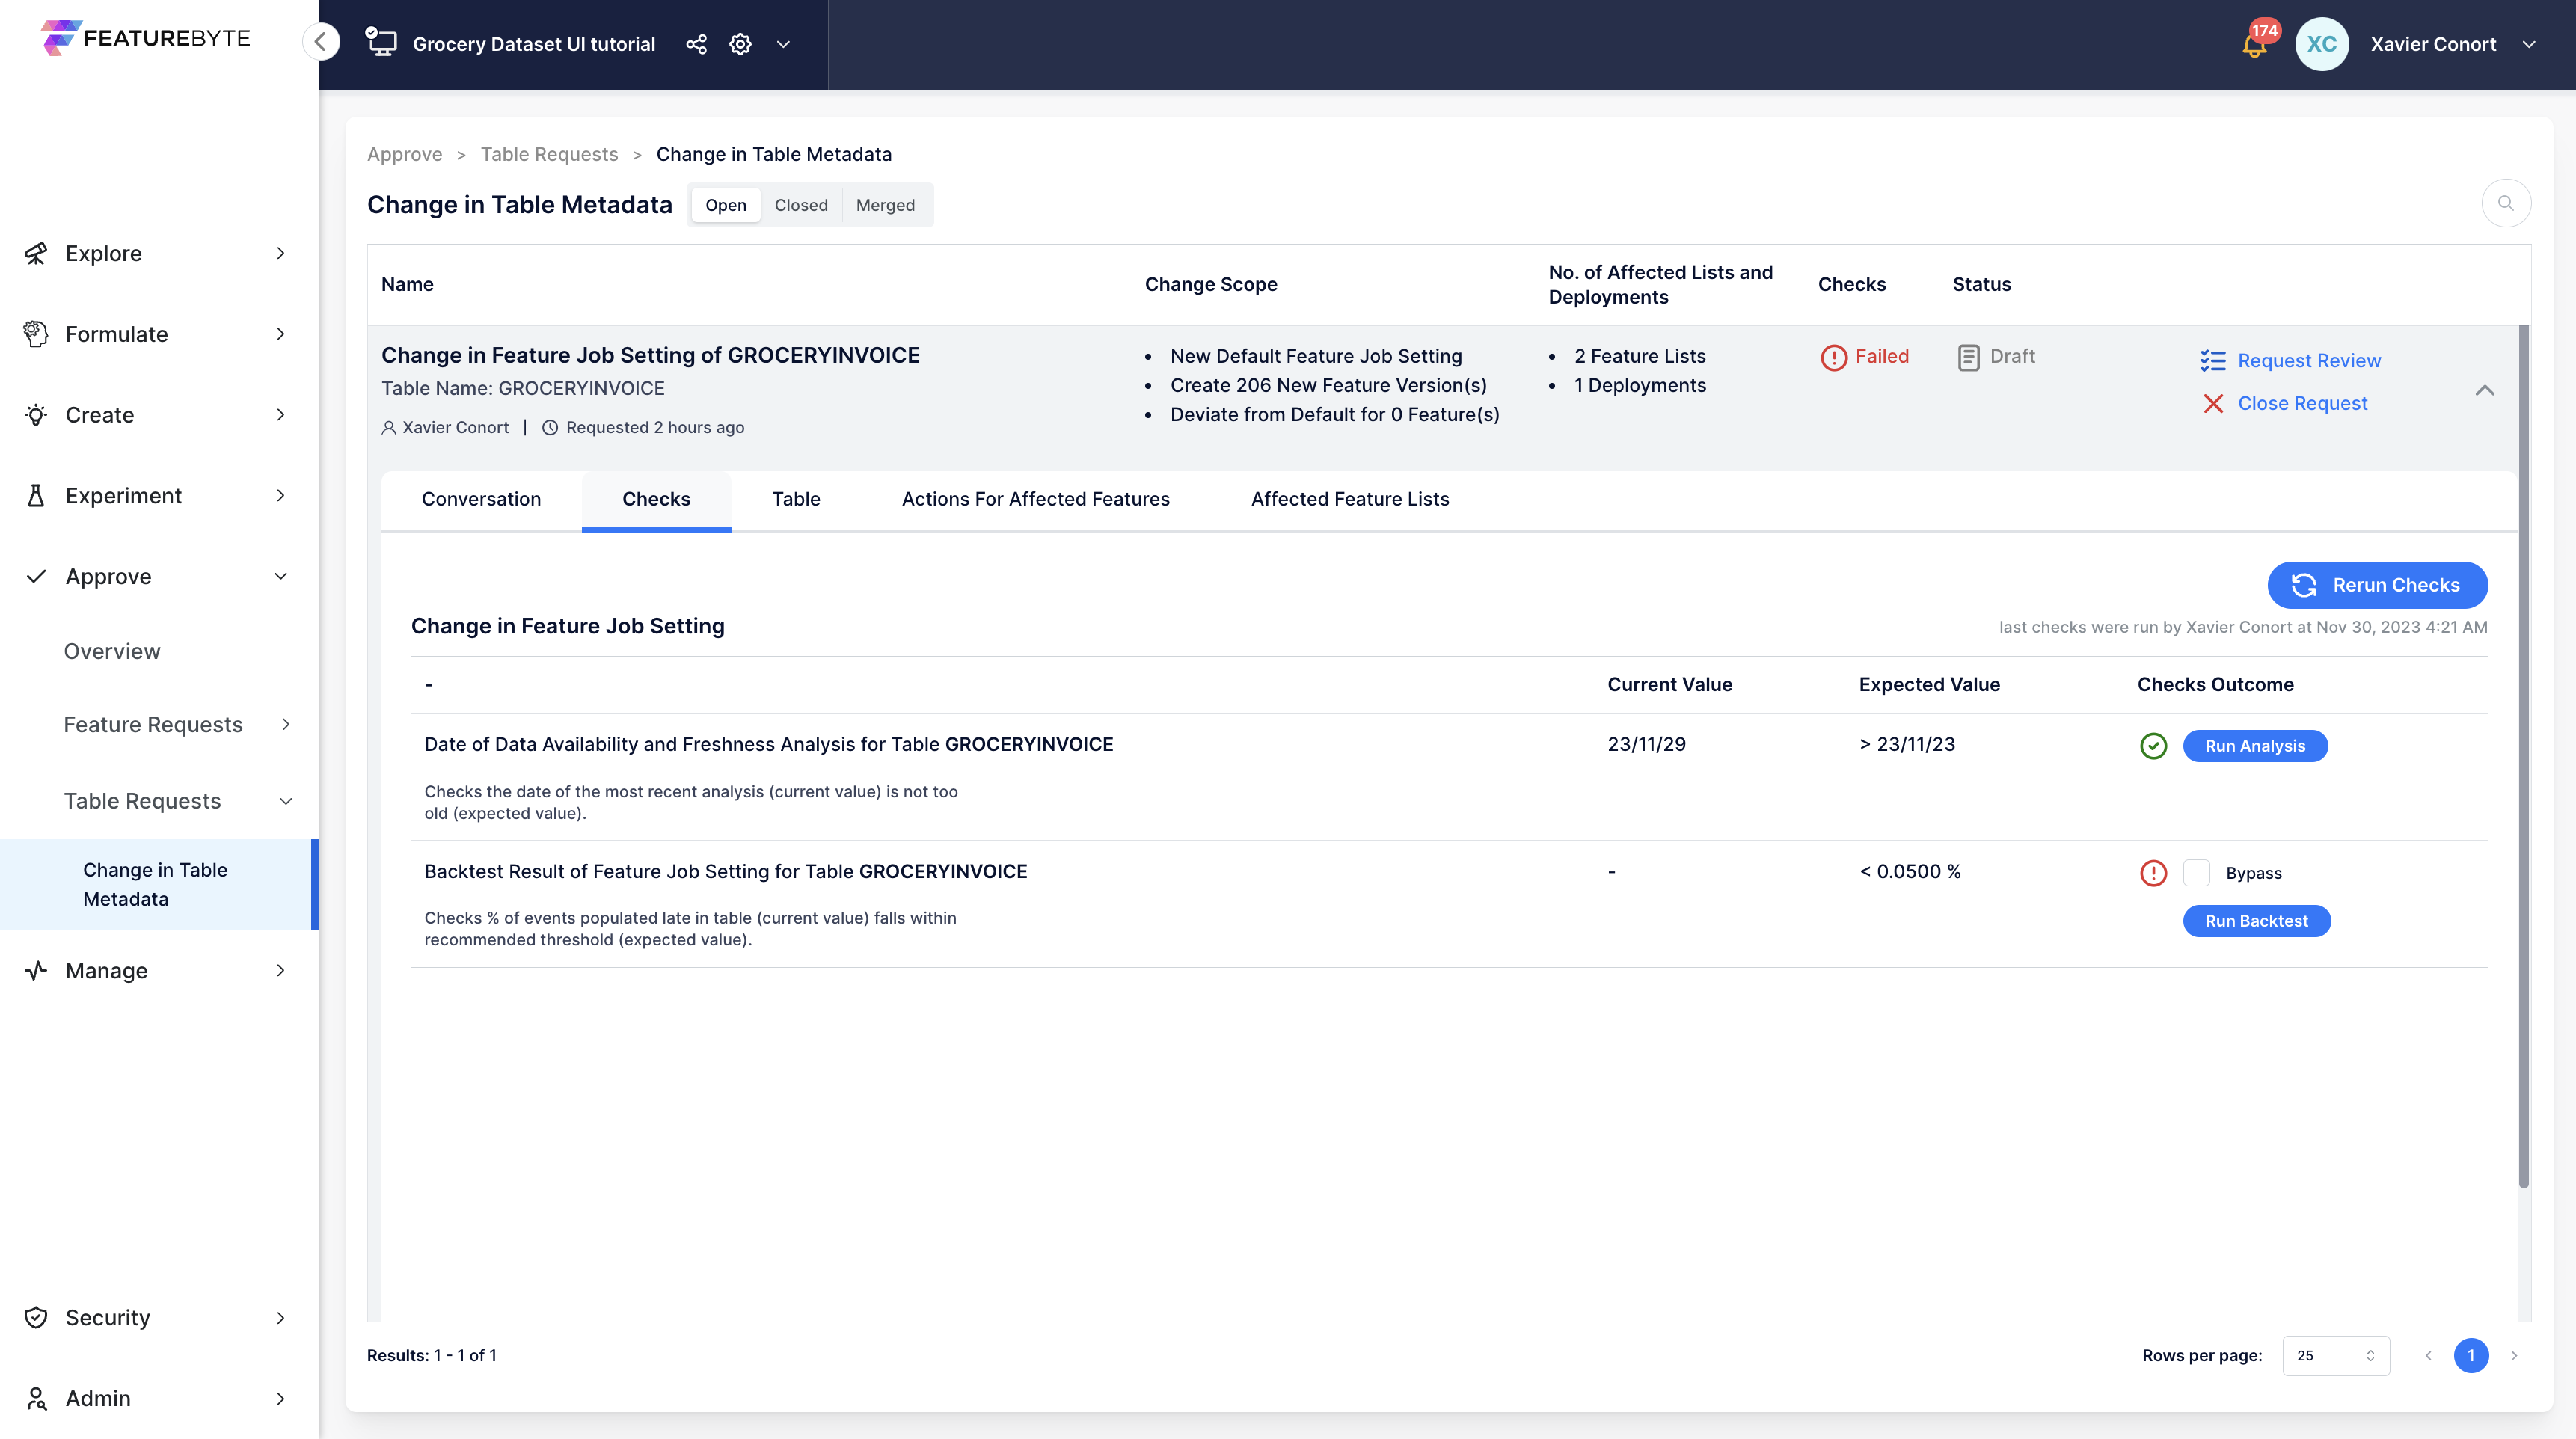The height and width of the screenshot is (1439, 2576).
Task: Expand the Create menu chevron
Action: (x=281, y=415)
